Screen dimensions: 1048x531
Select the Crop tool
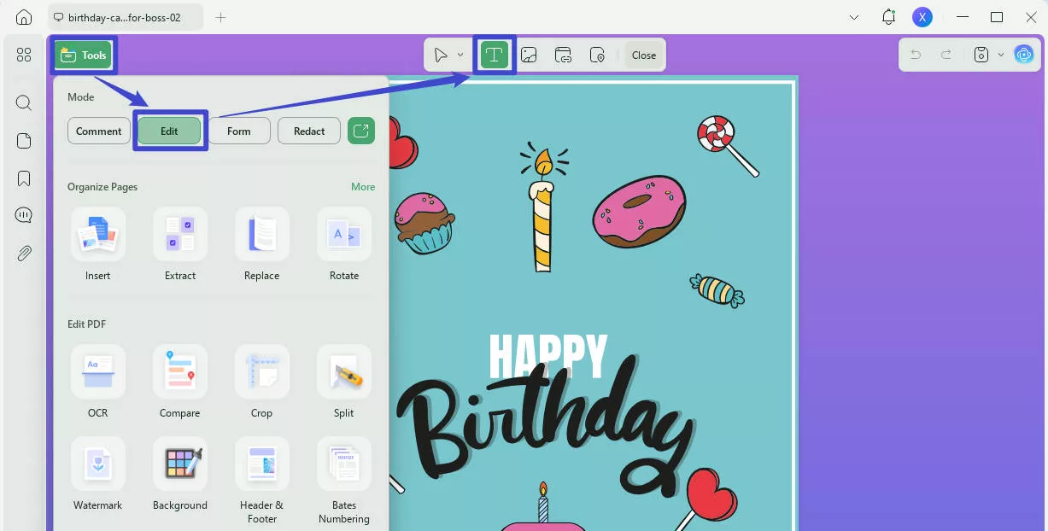[261, 382]
